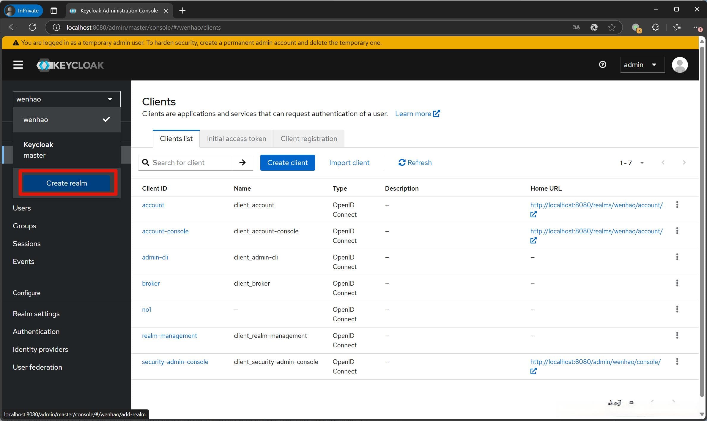Image resolution: width=707 pixels, height=421 pixels.
Task: Click the Client ID column header
Action: pyautogui.click(x=155, y=188)
